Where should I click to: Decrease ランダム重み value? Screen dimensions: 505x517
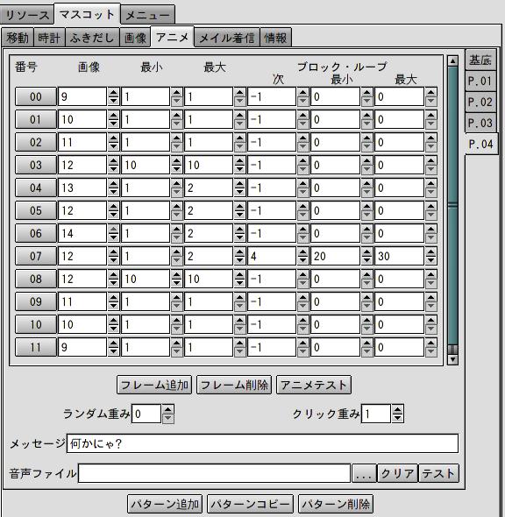tap(167, 418)
